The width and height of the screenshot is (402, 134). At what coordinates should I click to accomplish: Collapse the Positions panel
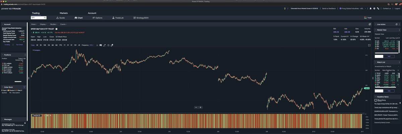tap(2, 55)
